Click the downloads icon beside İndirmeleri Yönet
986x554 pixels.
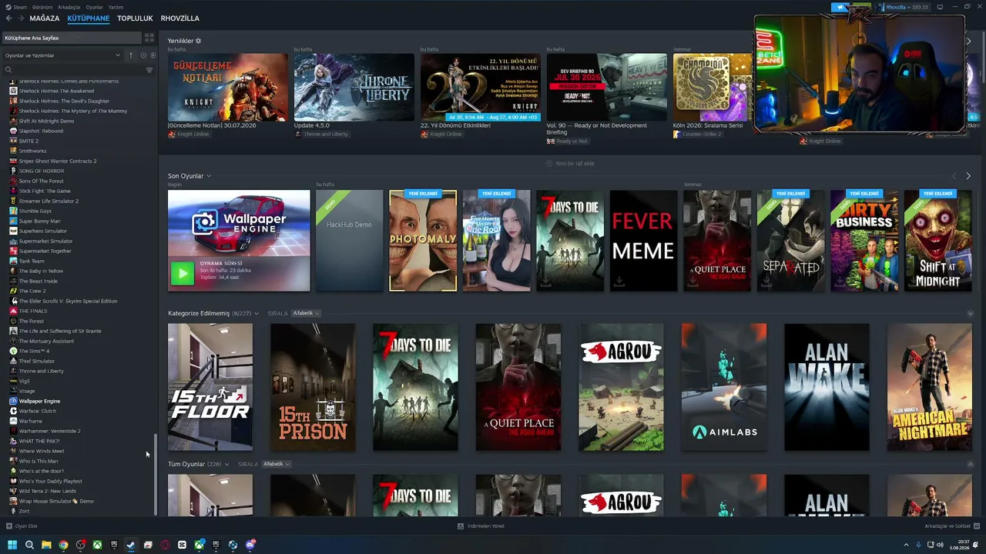click(x=461, y=526)
